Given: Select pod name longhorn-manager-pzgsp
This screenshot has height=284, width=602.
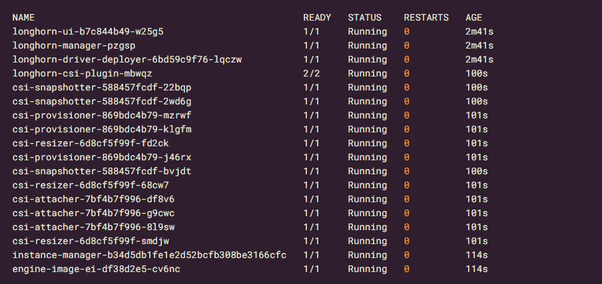Looking at the screenshot, I should point(74,46).
